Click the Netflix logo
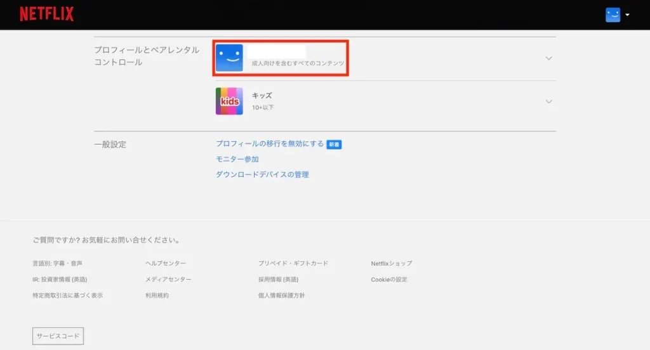The width and height of the screenshot is (650, 350). (x=46, y=14)
